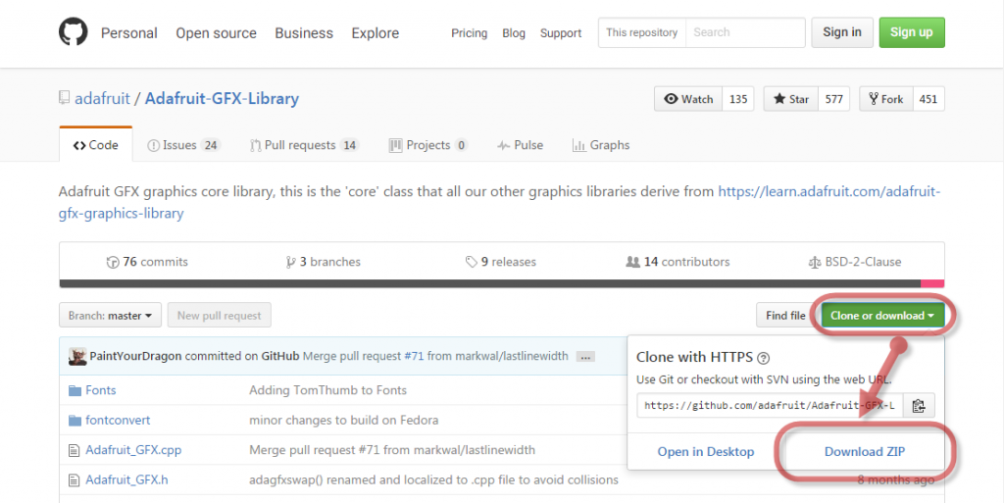Star the repository
Image resolution: width=1004 pixels, height=503 pixels.
tap(791, 99)
